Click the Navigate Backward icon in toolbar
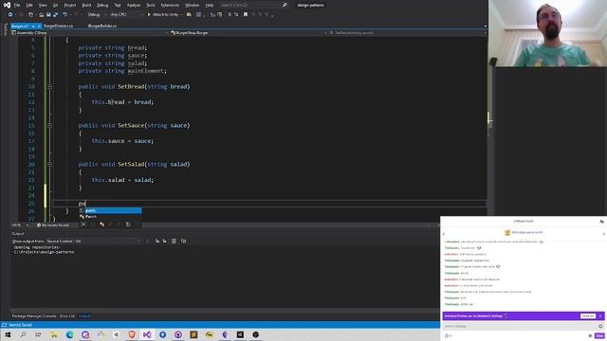 (10, 15)
